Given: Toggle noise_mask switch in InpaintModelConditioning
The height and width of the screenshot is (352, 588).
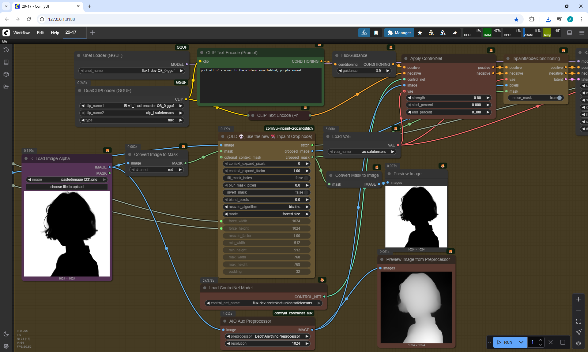Looking at the screenshot, I should (559, 98).
